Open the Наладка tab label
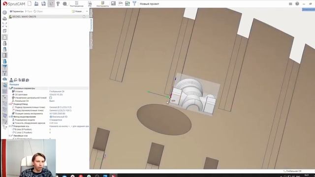This screenshot has width=315, height=177. point(14,85)
